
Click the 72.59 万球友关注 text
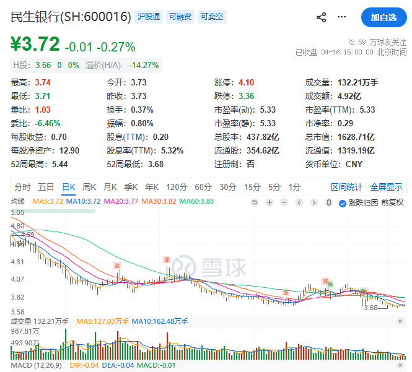click(x=377, y=42)
